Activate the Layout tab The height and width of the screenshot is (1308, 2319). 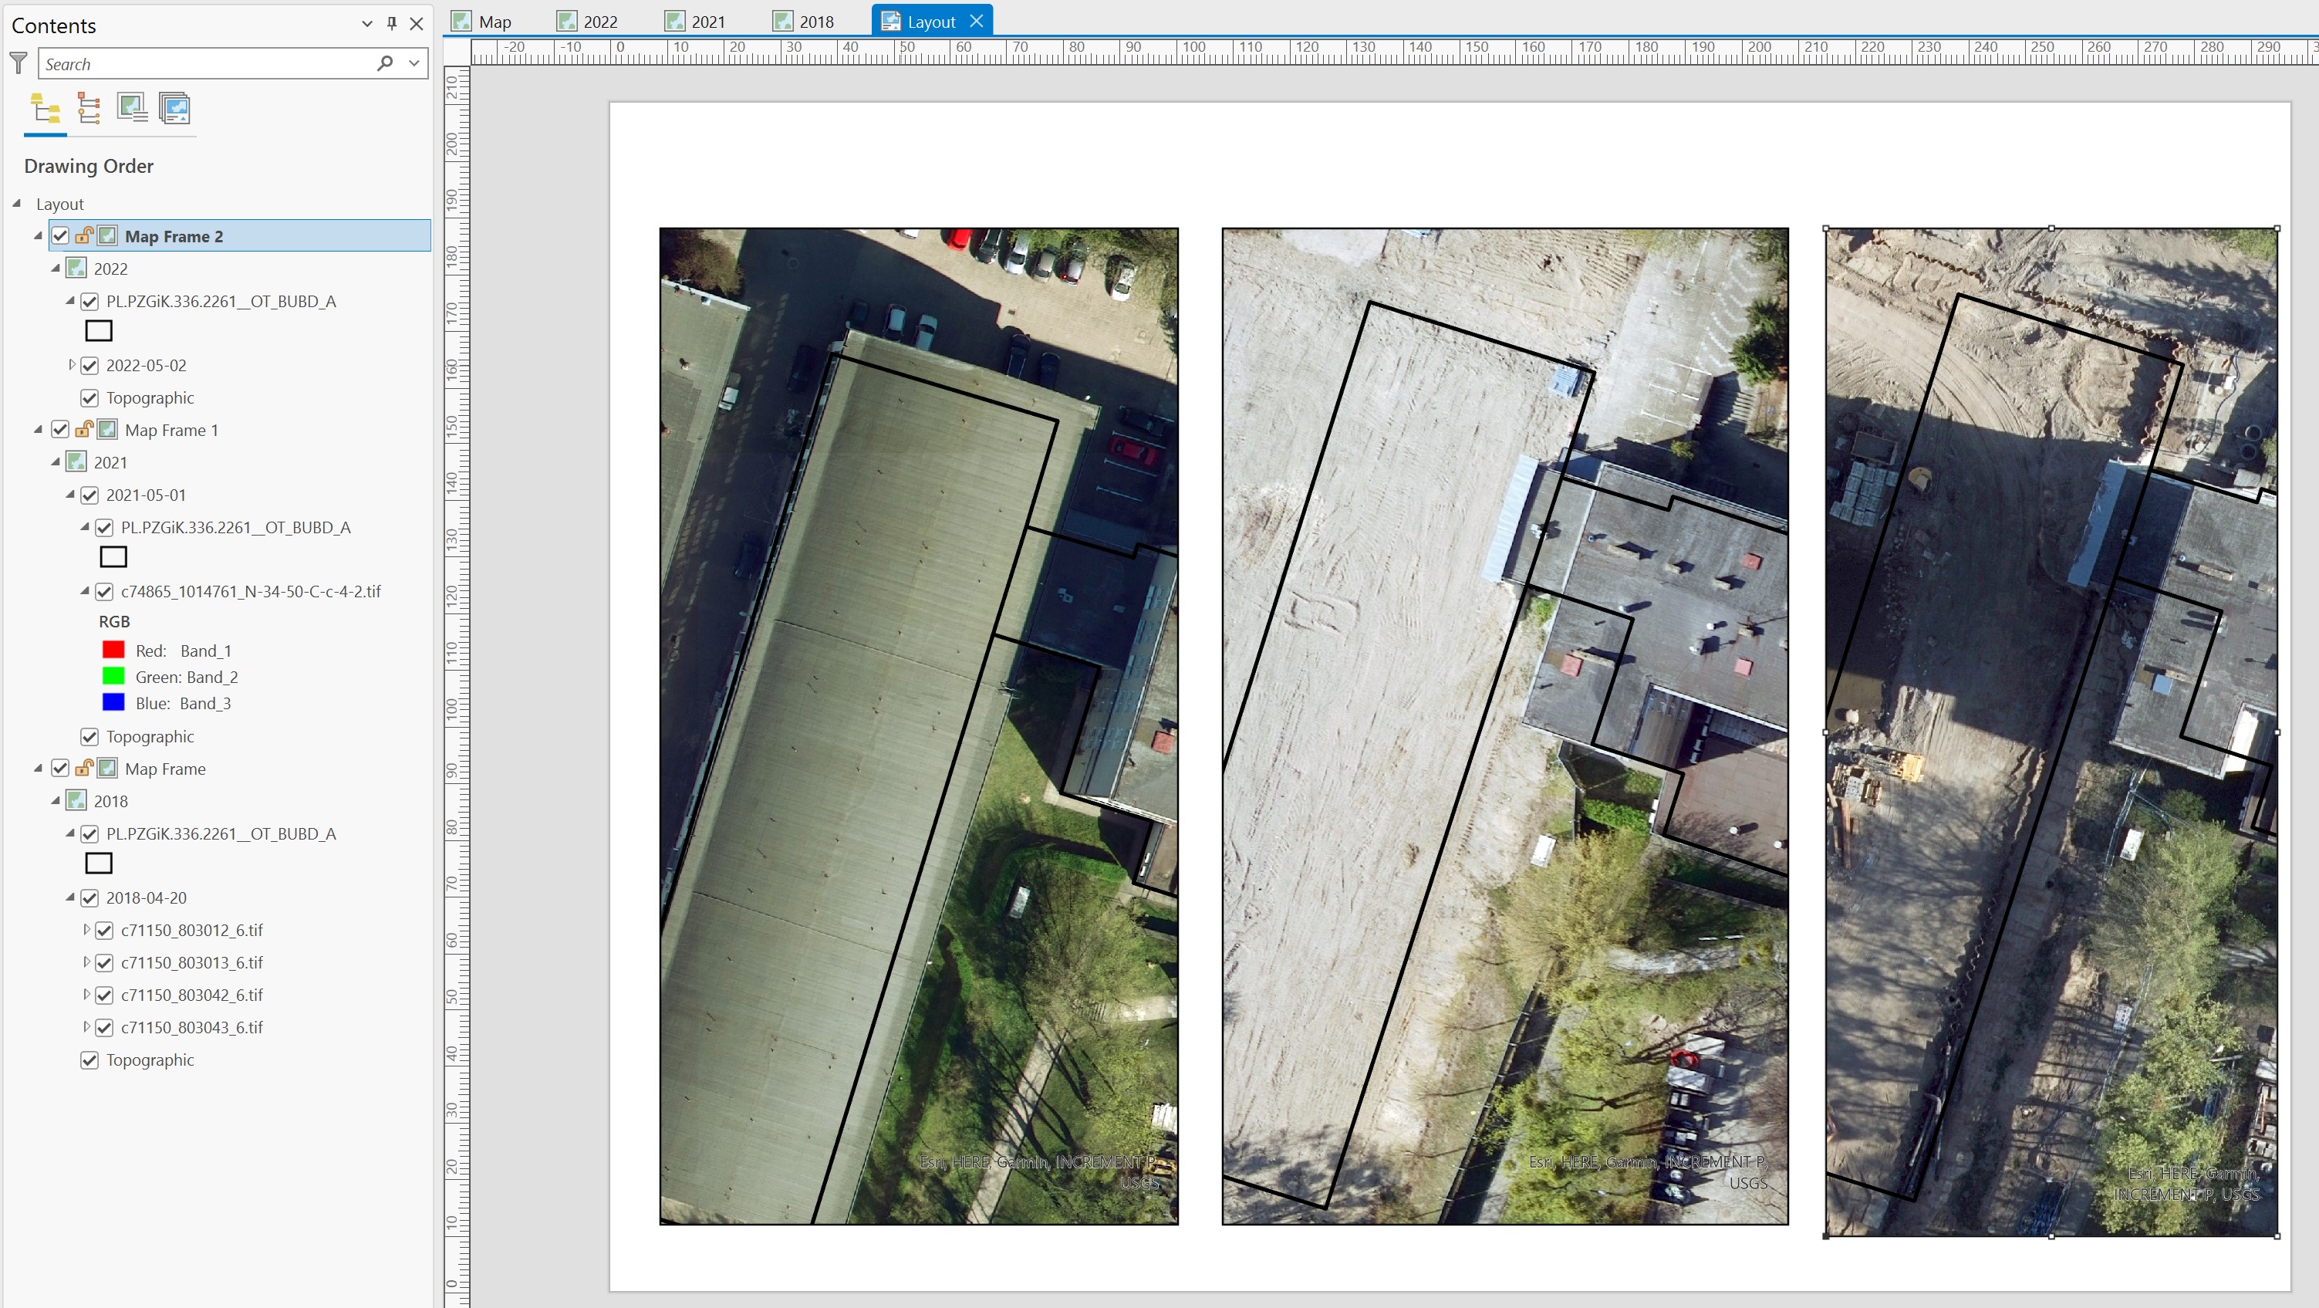931,21
